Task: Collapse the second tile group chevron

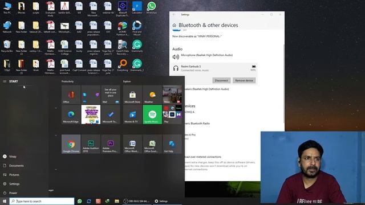Action: (56, 135)
